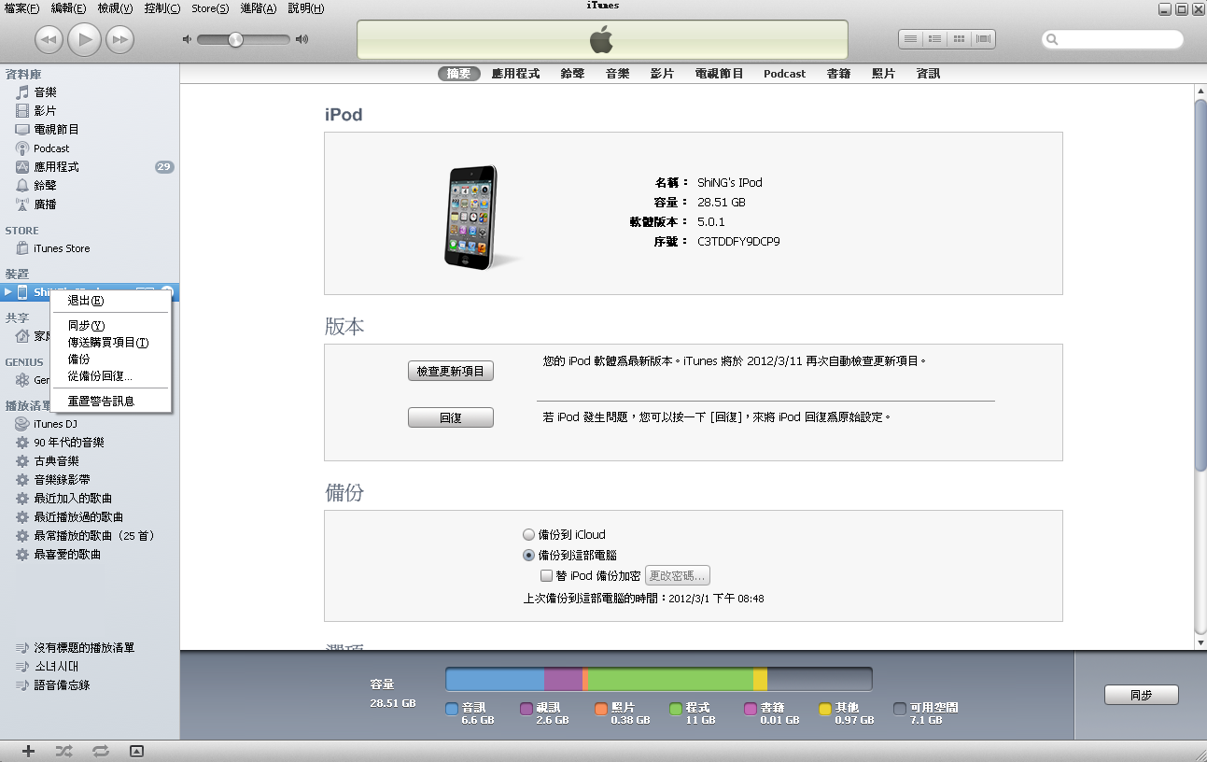Open 最近加入的歌曲 playlist
Screen dimensions: 1207x762
pos(73,499)
